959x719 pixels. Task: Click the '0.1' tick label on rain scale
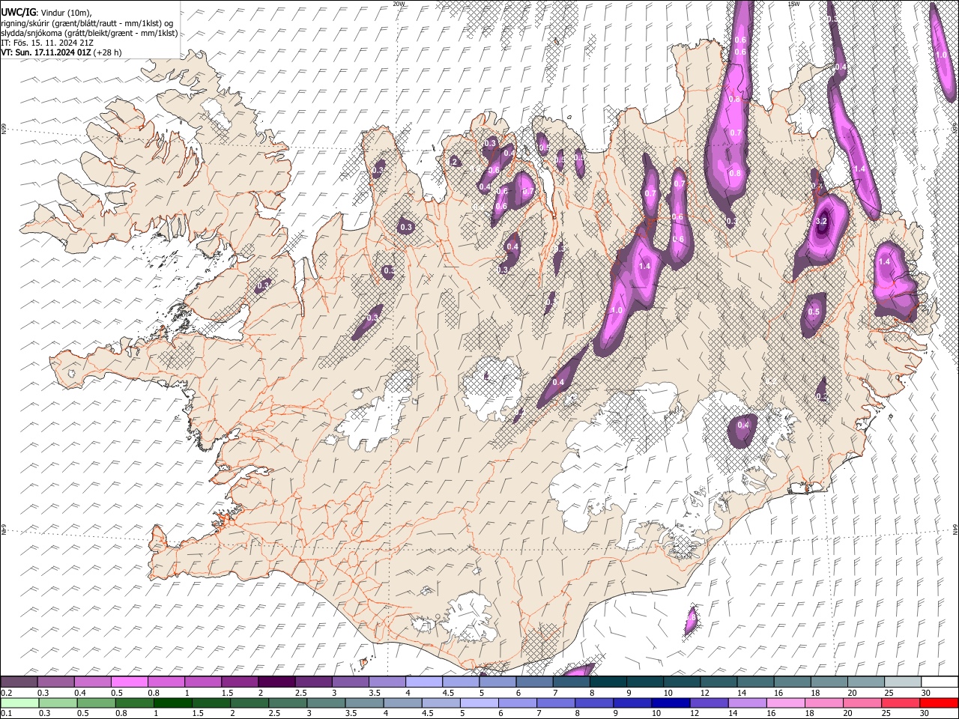5,713
